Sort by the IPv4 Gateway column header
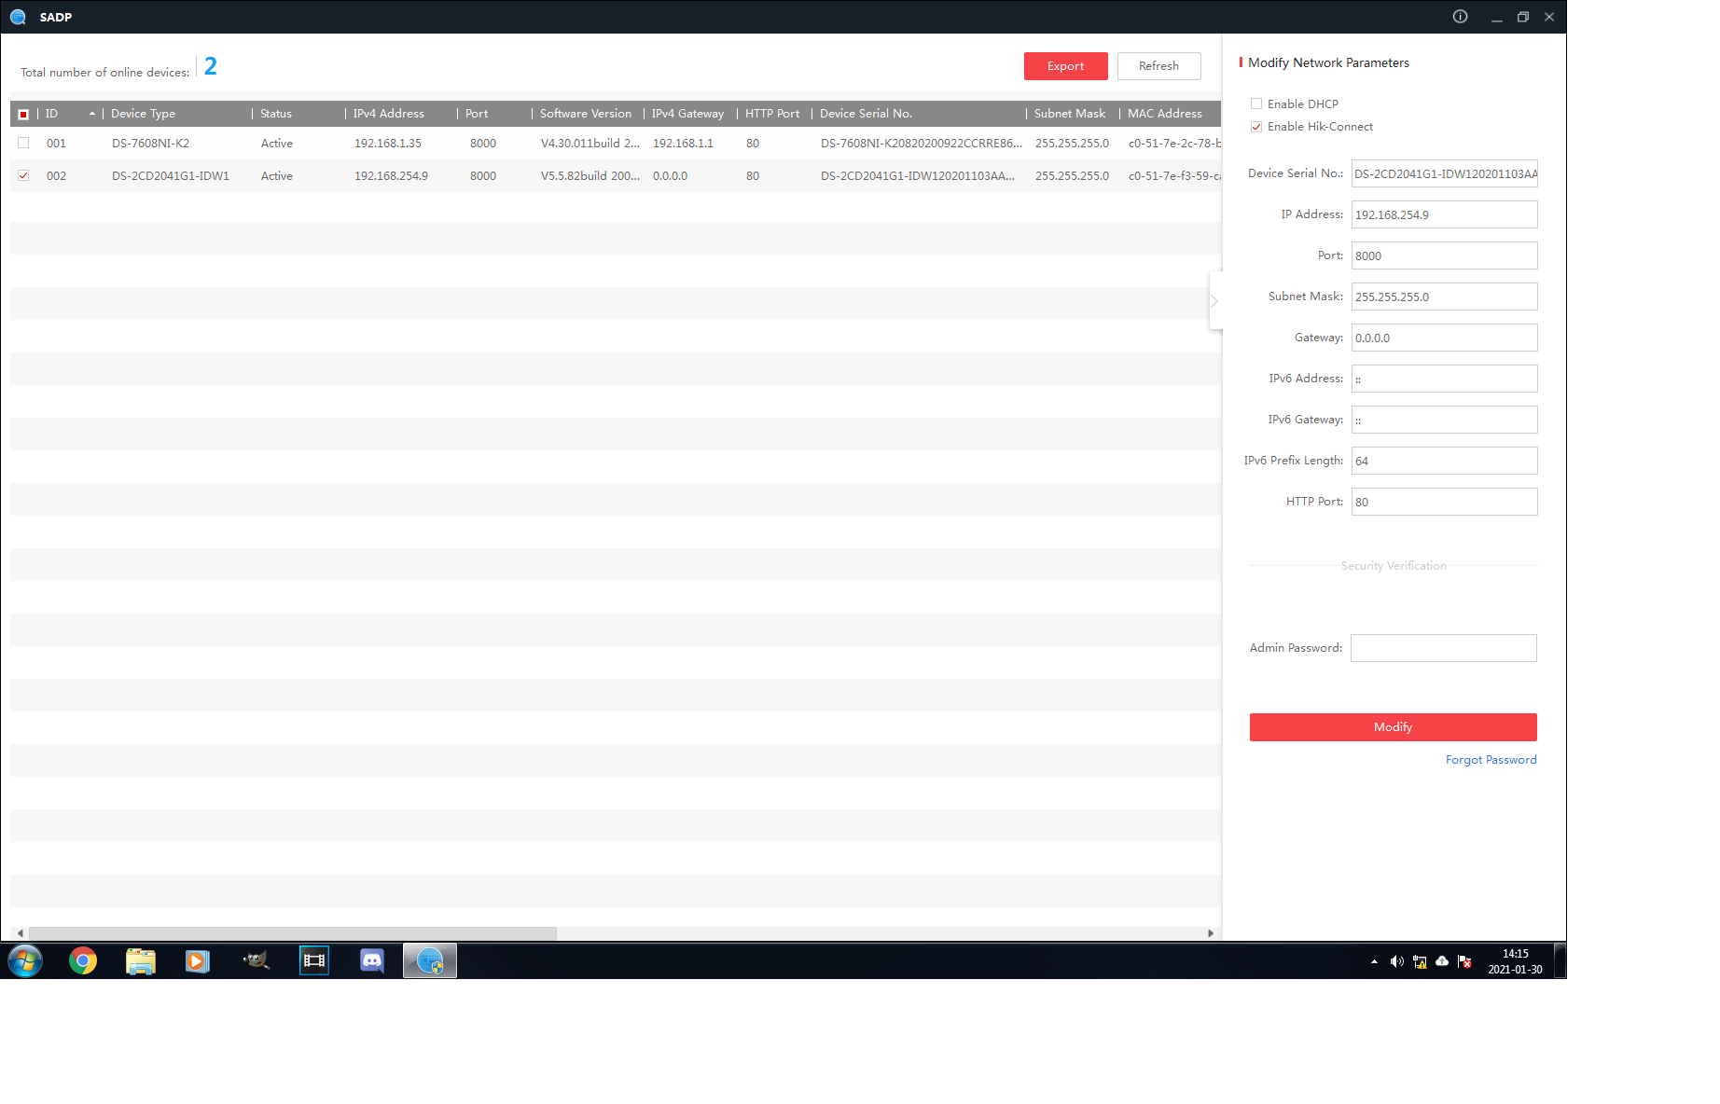The width and height of the screenshot is (1720, 1104). [x=687, y=114]
